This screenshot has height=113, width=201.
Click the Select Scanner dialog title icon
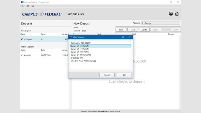coord(71,37)
